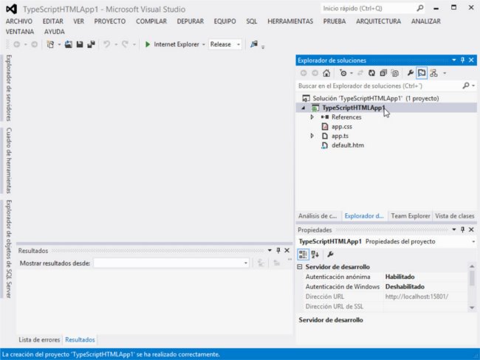Pin the Propiedades panel
The height and width of the screenshot is (360, 480).
[x=462, y=229]
